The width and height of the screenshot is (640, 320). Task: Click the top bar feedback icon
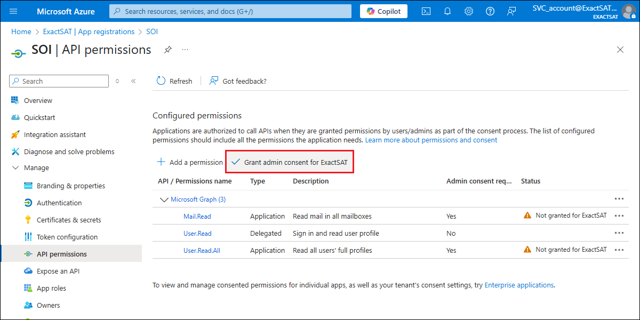pos(511,11)
